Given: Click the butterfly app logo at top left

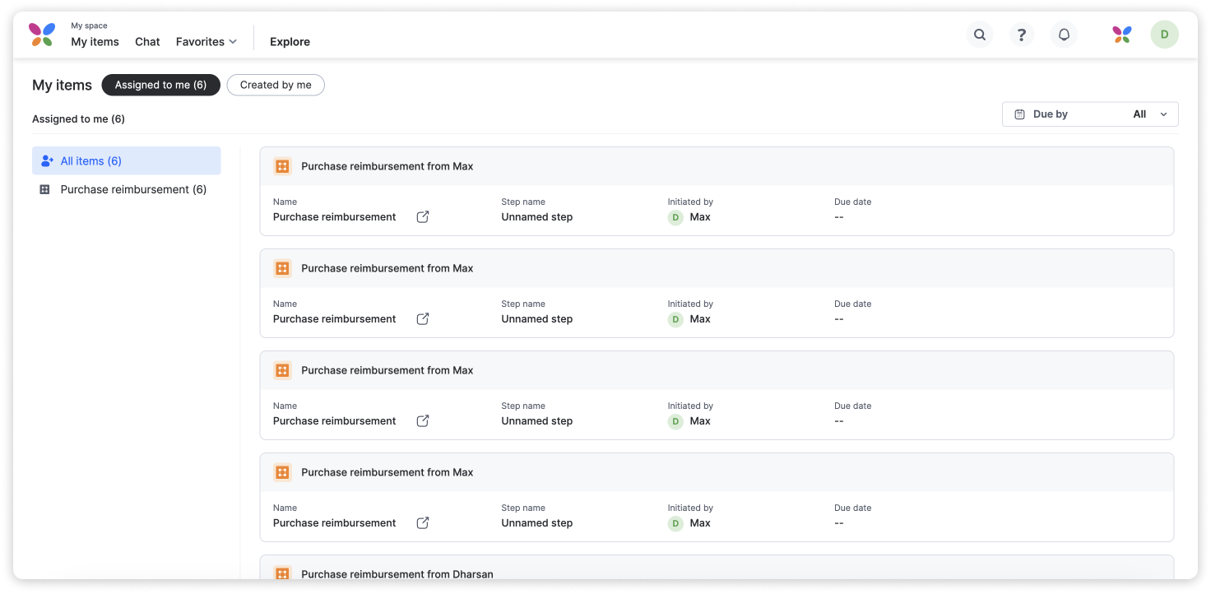Looking at the screenshot, I should [x=42, y=35].
